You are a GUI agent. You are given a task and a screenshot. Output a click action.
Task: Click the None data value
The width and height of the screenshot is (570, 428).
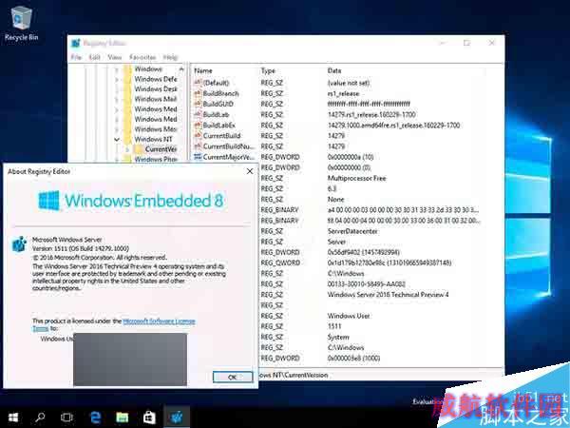pos(335,199)
